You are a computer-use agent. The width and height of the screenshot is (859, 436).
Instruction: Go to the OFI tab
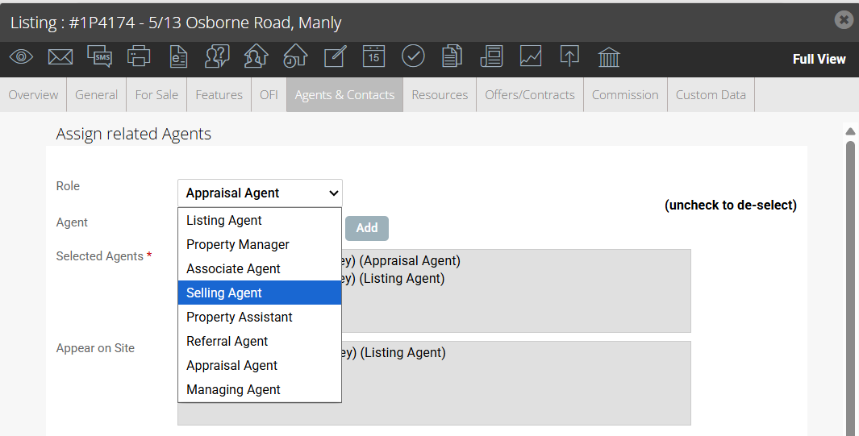(269, 94)
